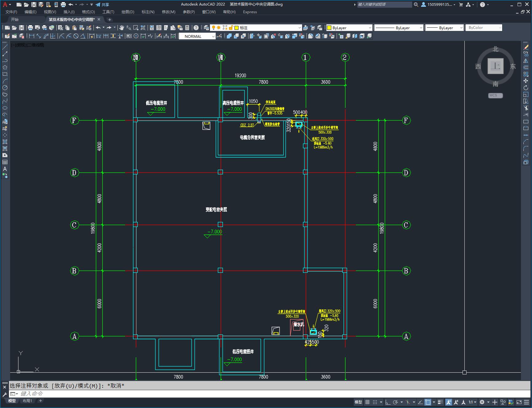Open the Help question mark icon
Screen dimensions: 532x408
[x=196, y=28]
